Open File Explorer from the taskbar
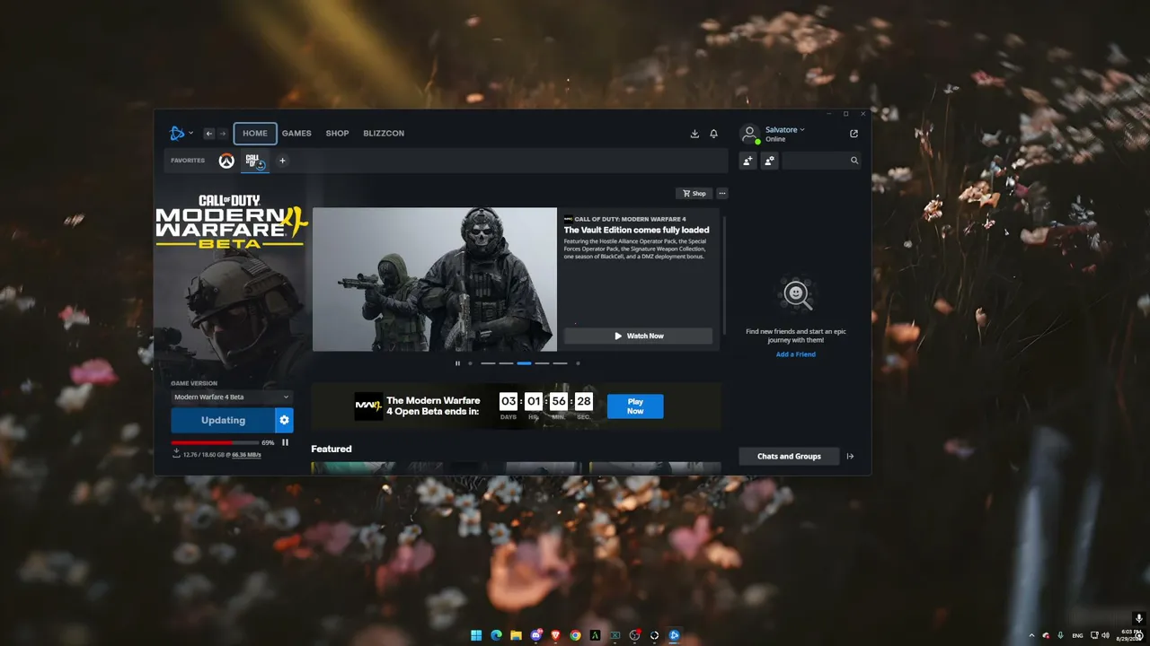This screenshot has height=646, width=1150. coord(516,635)
